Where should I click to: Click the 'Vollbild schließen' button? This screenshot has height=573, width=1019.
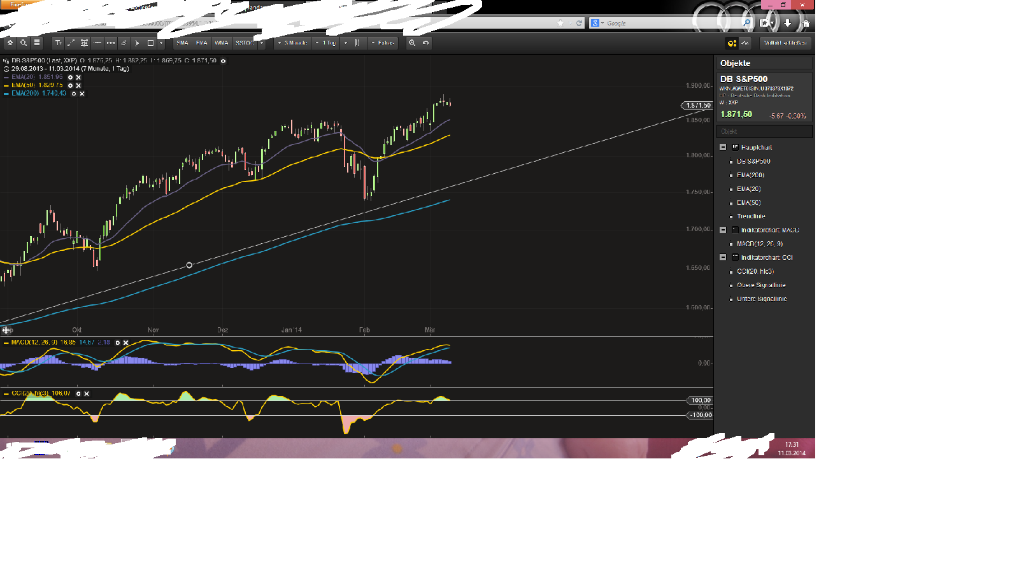[785, 43]
